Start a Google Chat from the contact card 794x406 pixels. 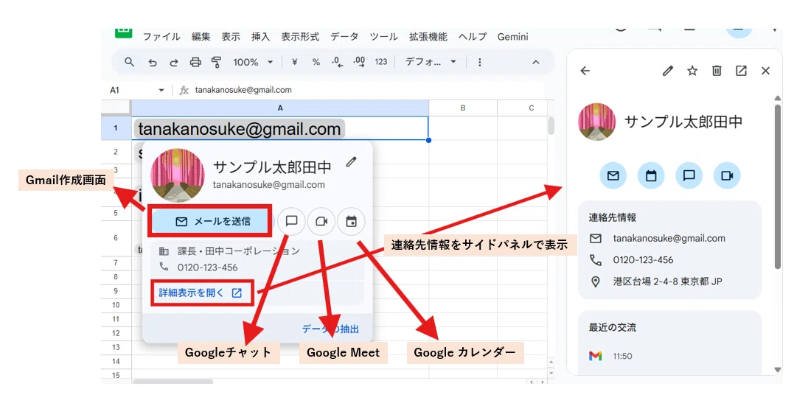click(291, 221)
